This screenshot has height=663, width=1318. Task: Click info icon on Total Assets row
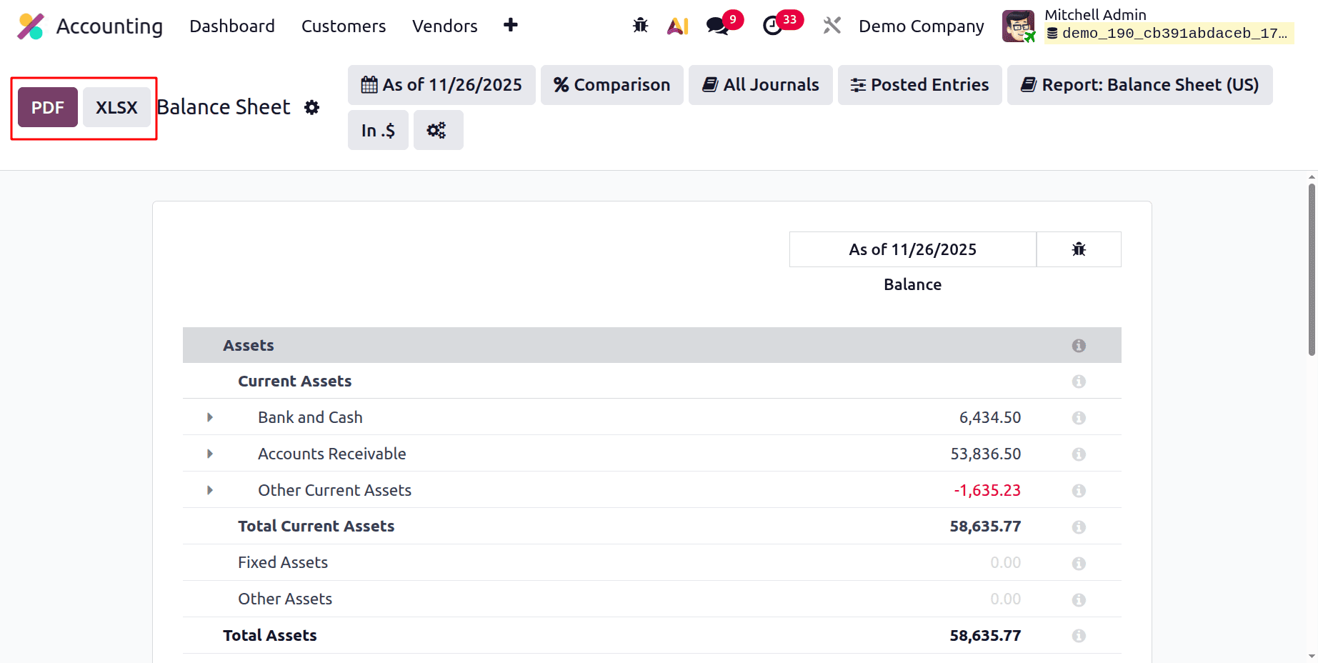(x=1079, y=636)
